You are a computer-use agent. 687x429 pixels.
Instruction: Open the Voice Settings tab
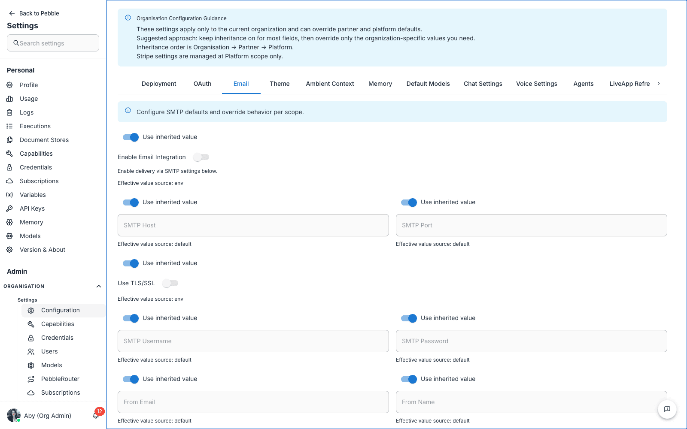537,84
